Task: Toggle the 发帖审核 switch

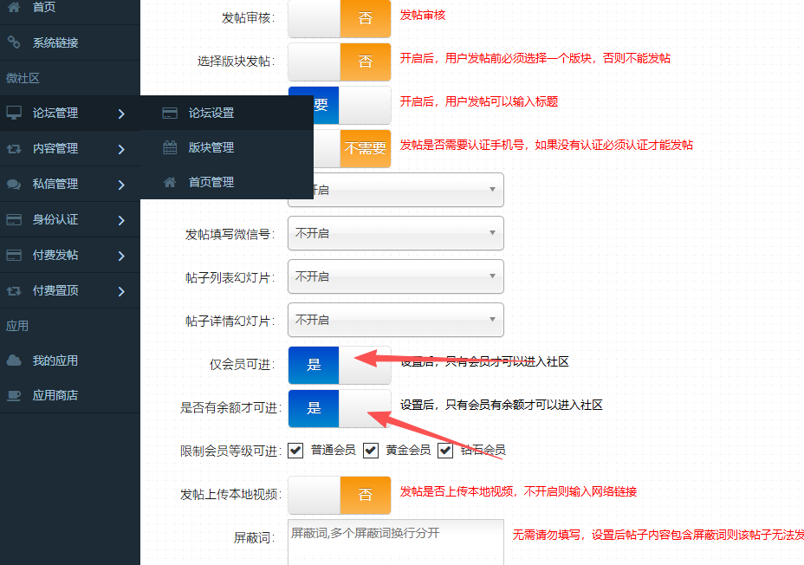Action: pos(340,17)
